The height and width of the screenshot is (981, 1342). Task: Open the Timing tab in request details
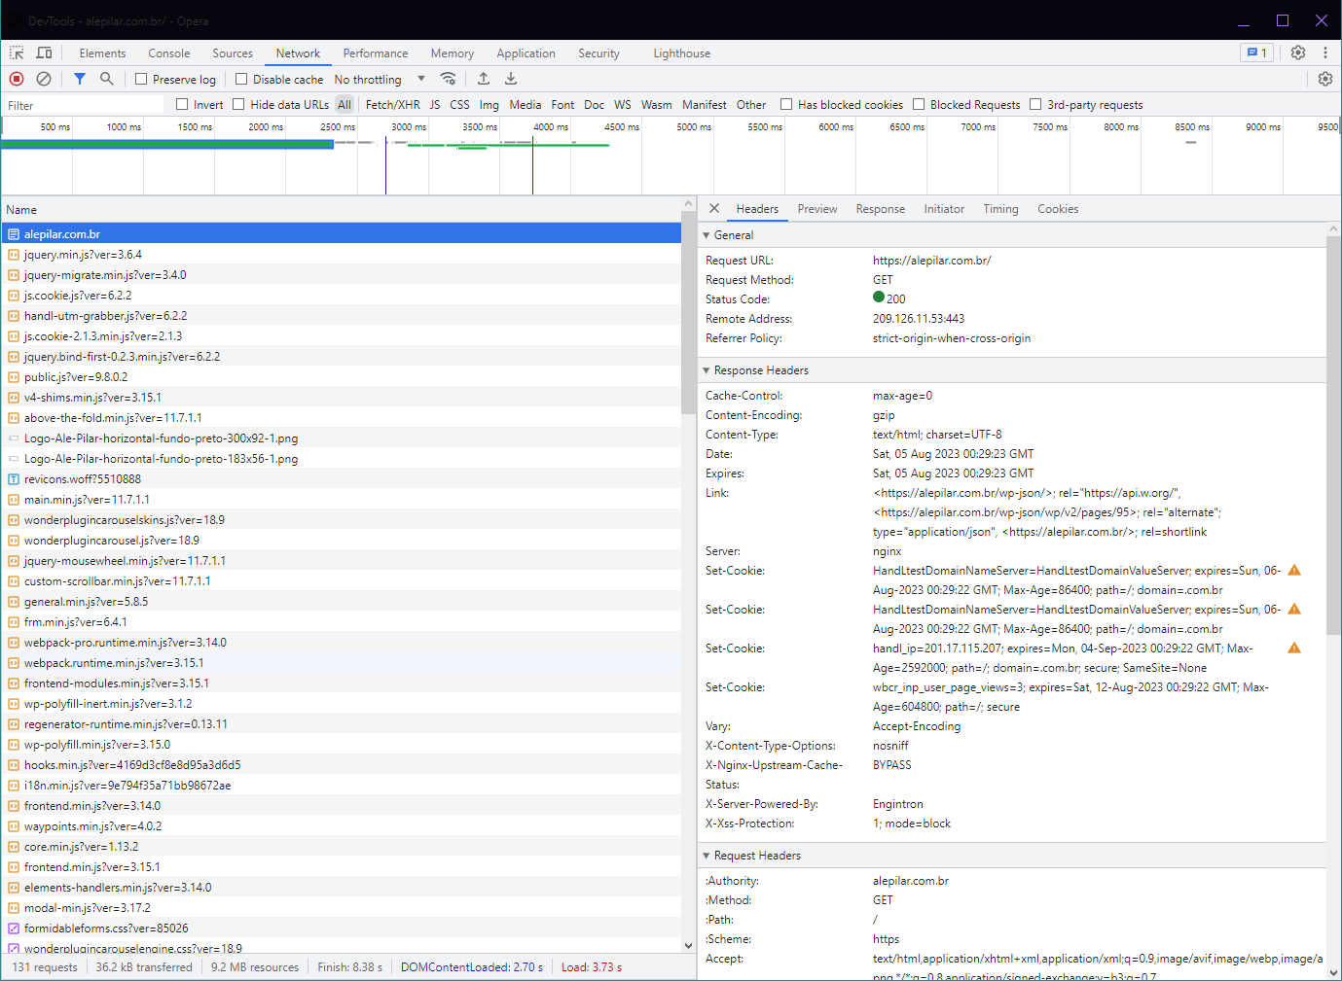pyautogui.click(x=1000, y=209)
